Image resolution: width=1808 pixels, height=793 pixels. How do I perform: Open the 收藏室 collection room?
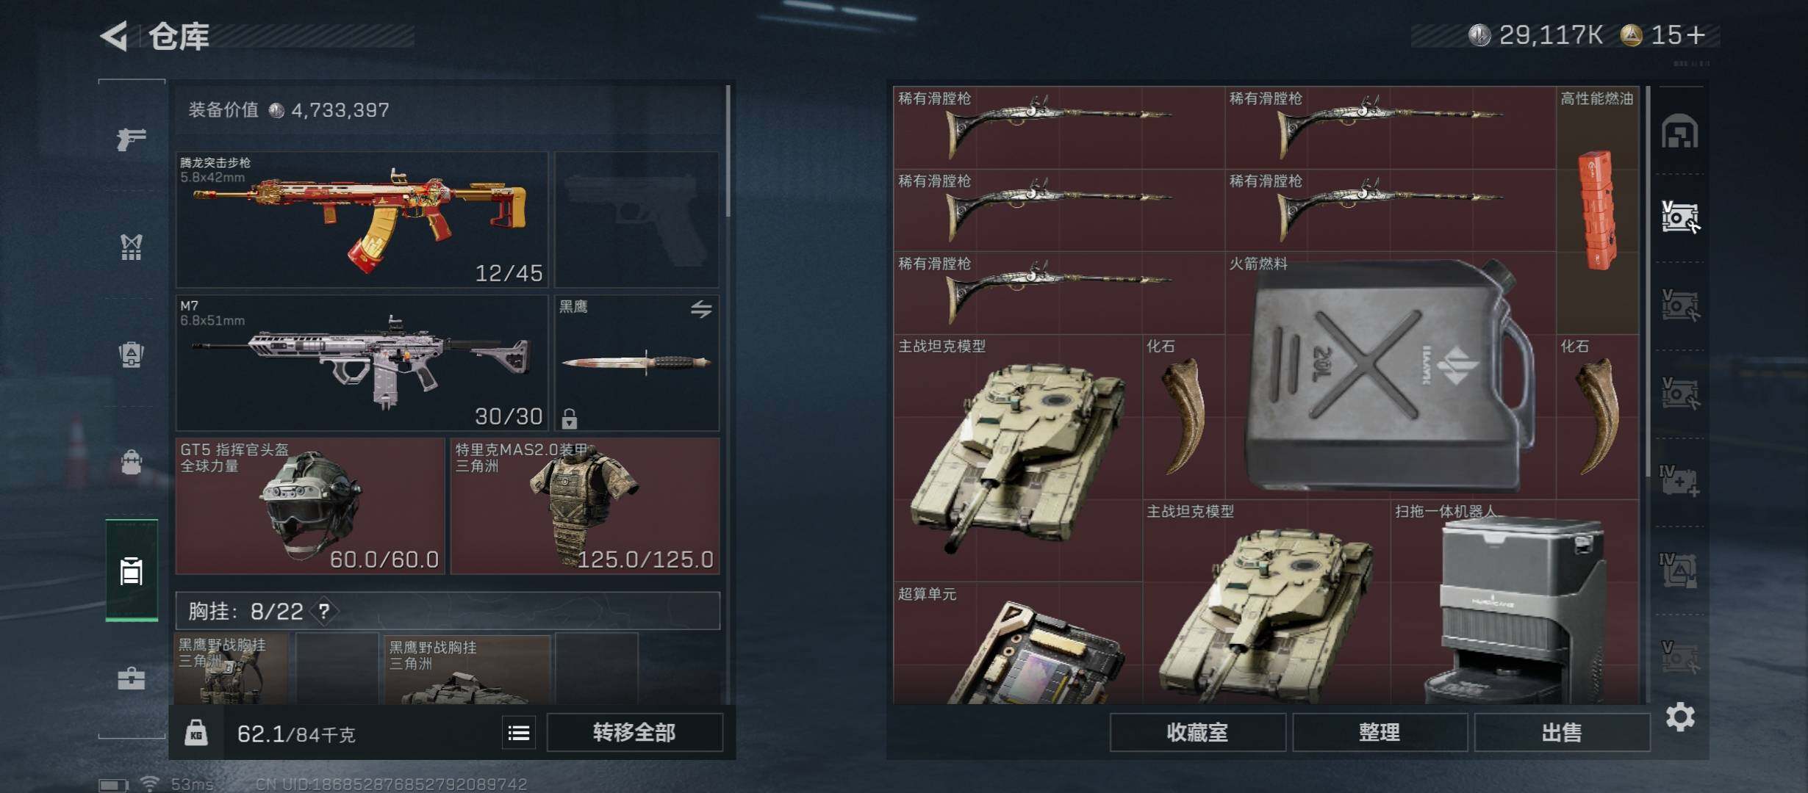(x=1197, y=733)
